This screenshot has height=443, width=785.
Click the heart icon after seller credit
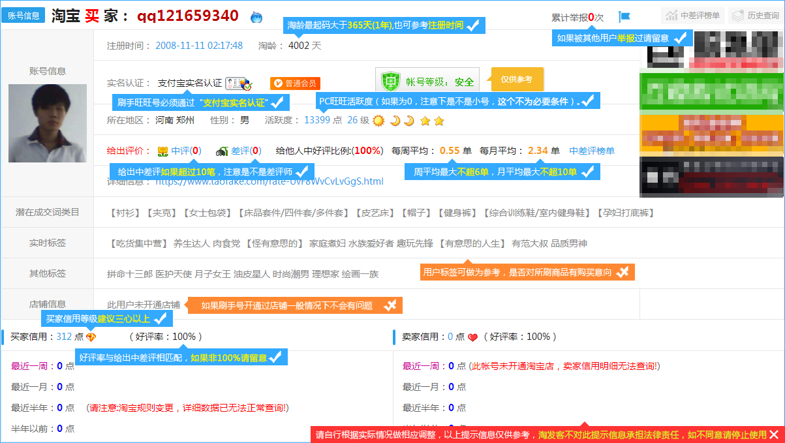[x=473, y=337]
